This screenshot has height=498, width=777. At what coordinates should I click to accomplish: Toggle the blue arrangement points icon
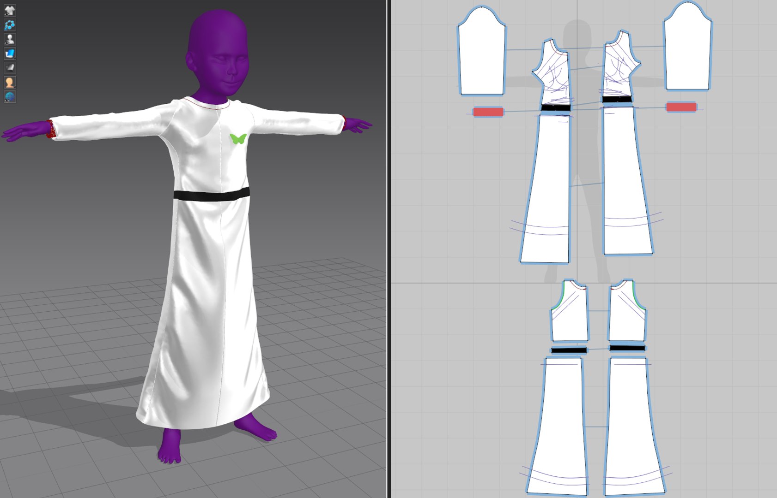[10, 24]
